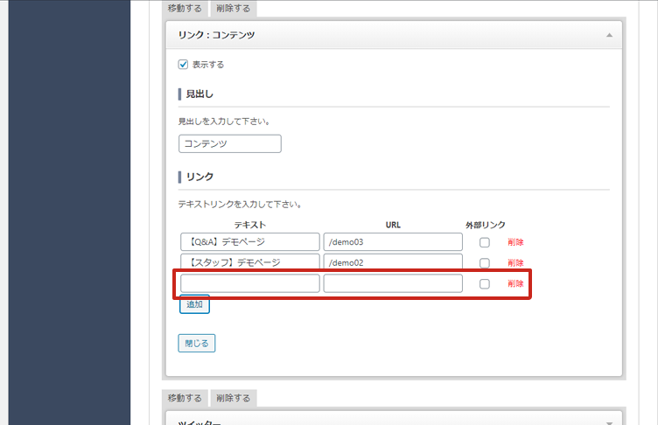Screen dimensions: 658x425
Task: Delete the 【スタッフ】デモページ link row
Action: (515, 262)
